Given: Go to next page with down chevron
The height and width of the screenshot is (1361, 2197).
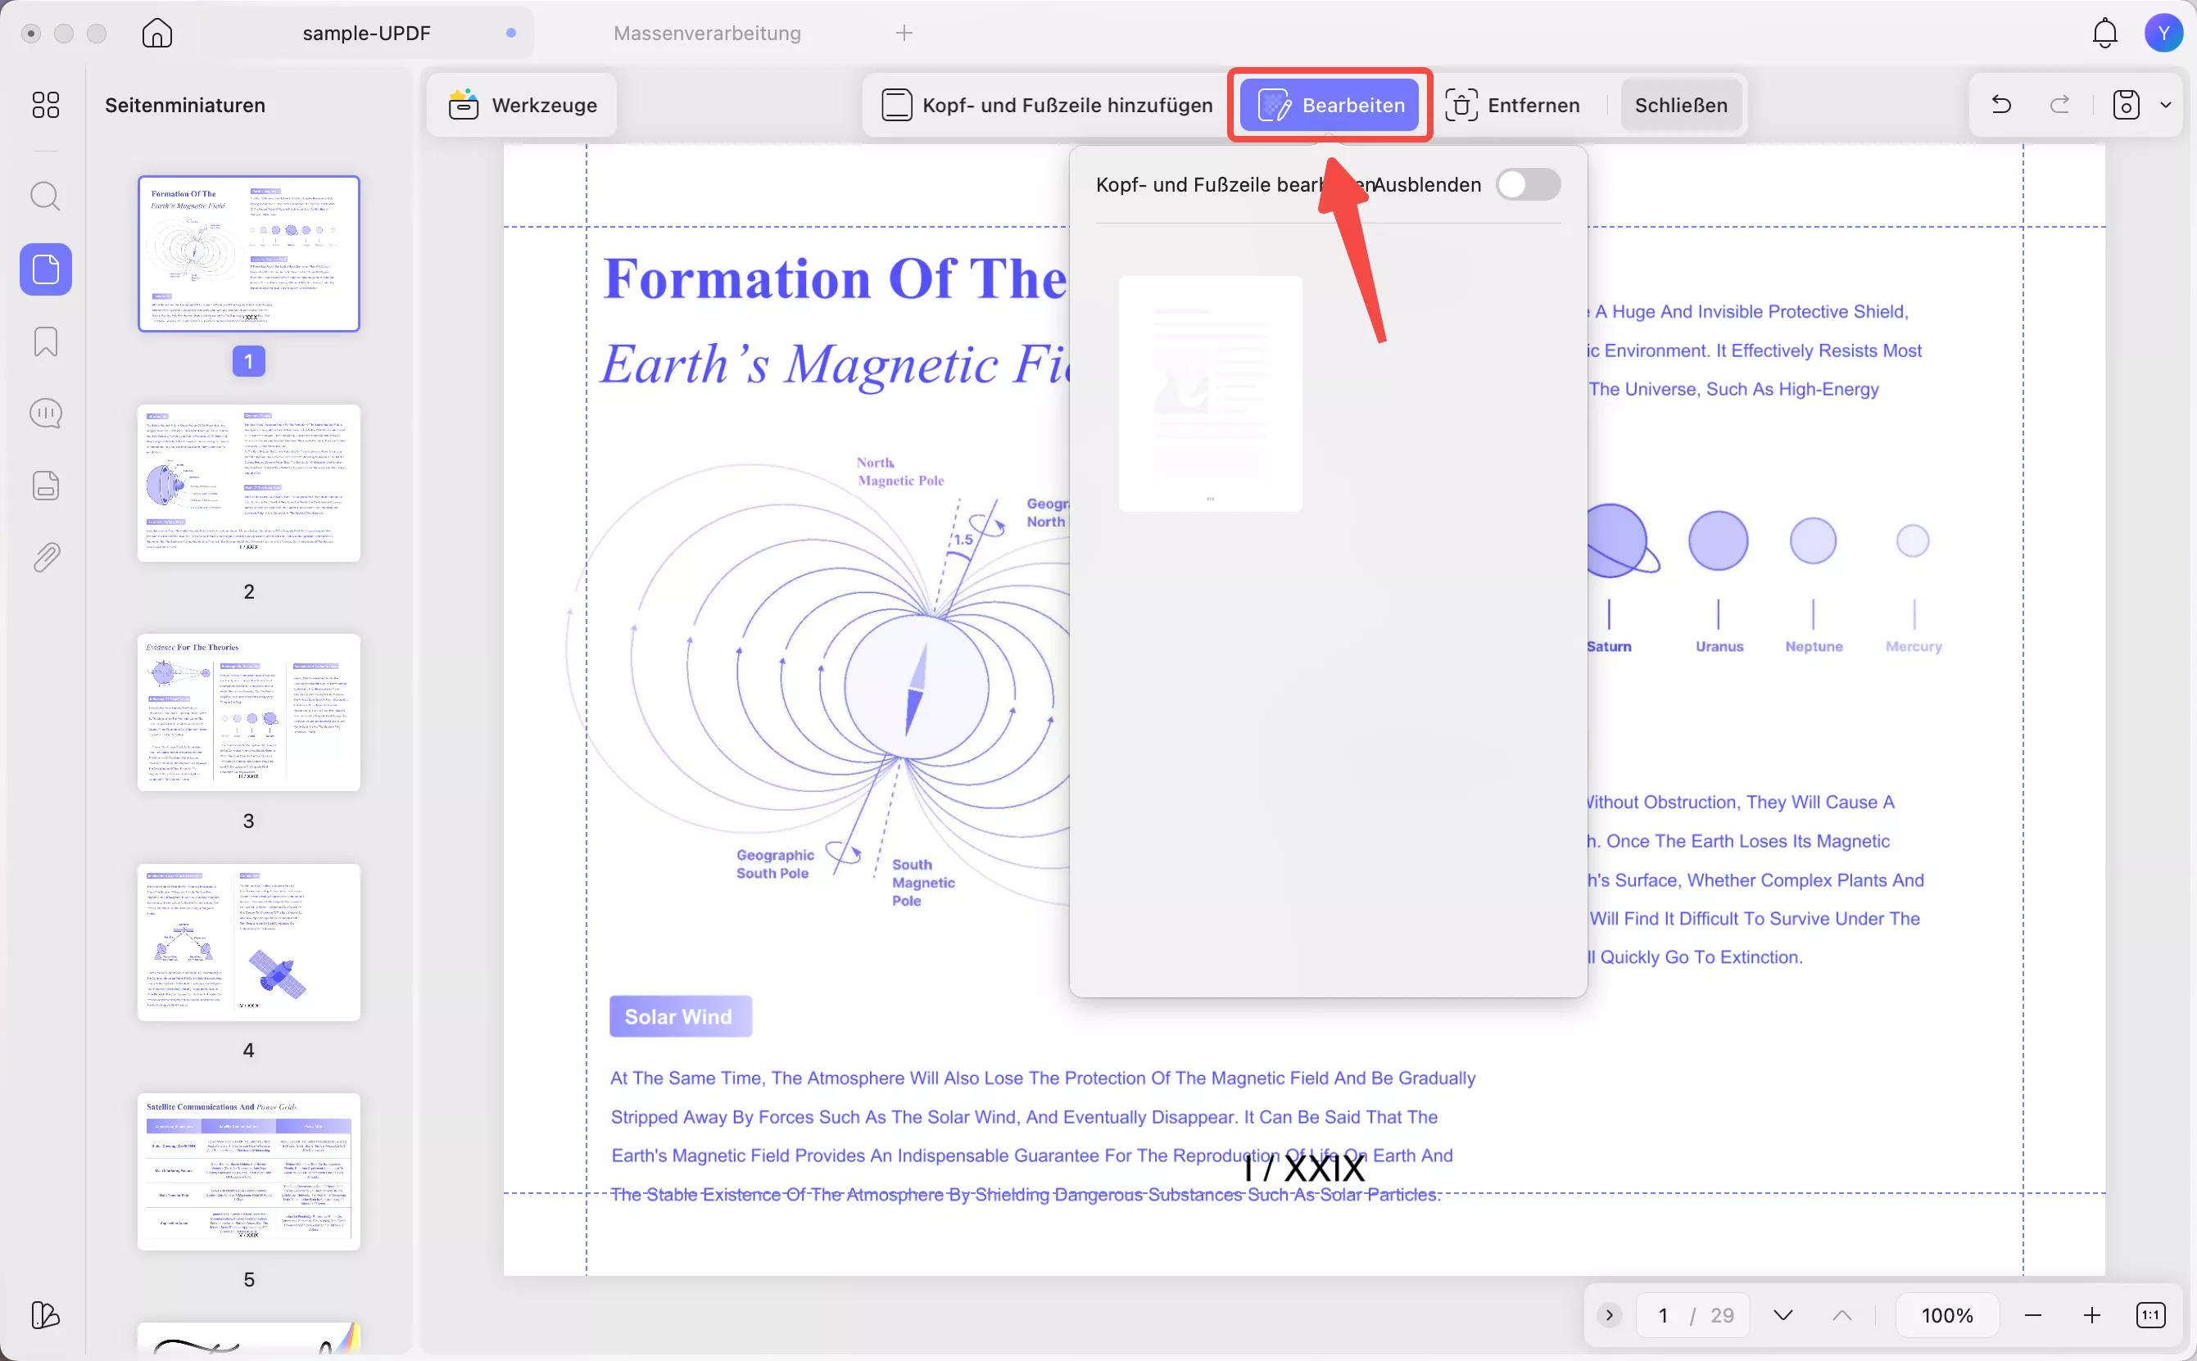Looking at the screenshot, I should tap(1783, 1315).
